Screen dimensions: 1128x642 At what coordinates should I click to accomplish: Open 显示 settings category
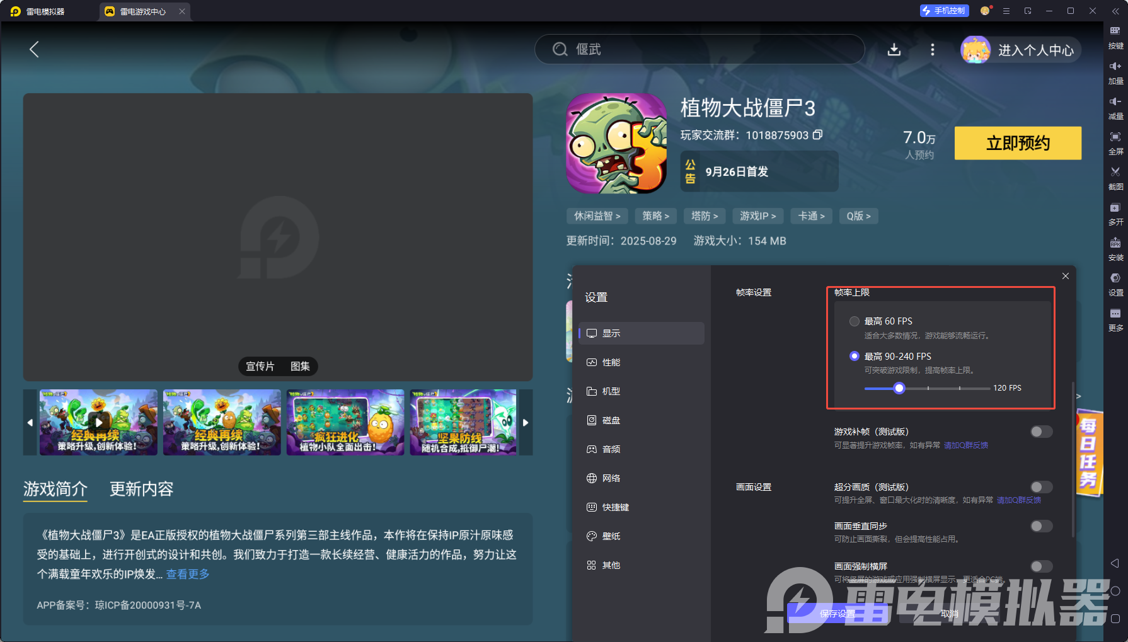point(642,333)
